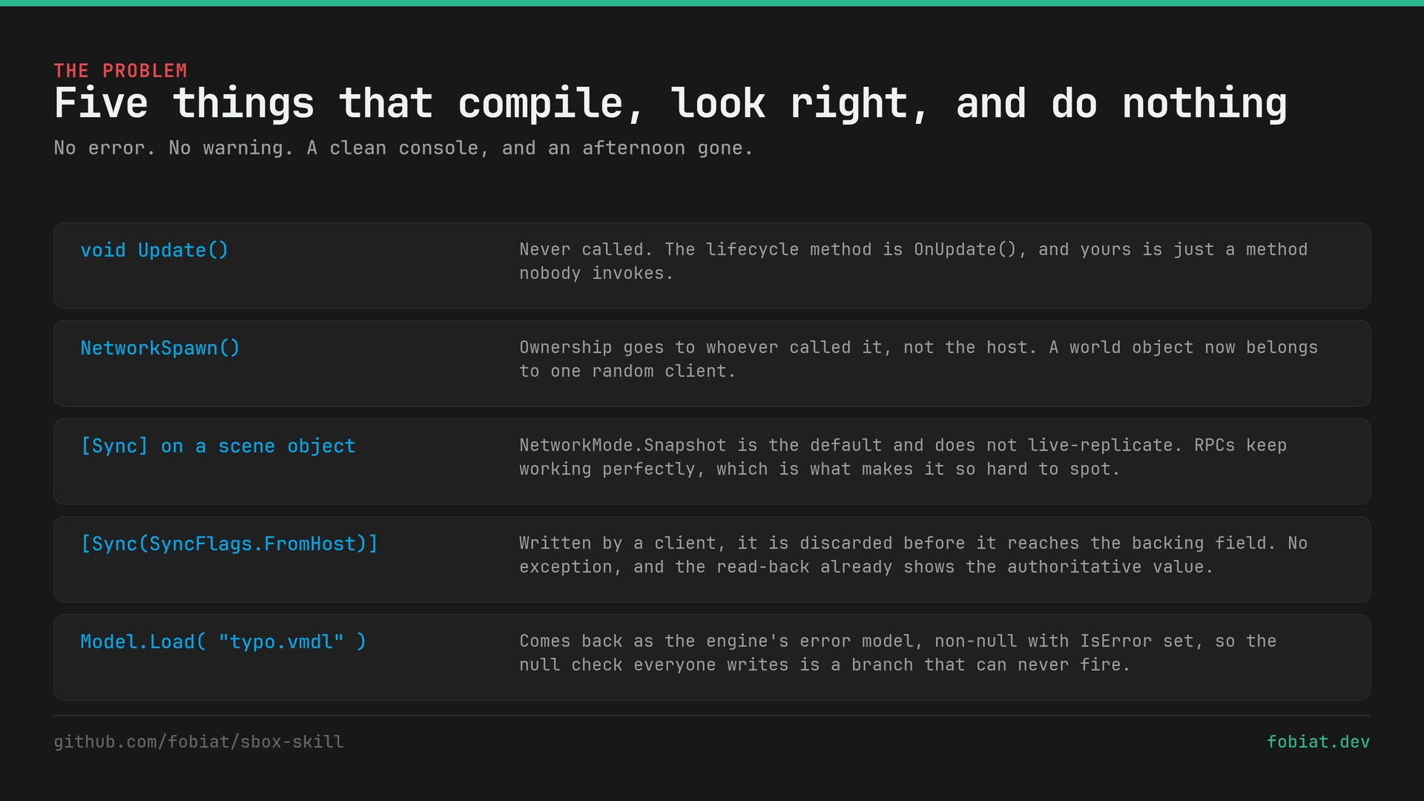1424x801 pixels.
Task: Select the NetworkMode.Snapshot description text
Action: click(x=903, y=457)
